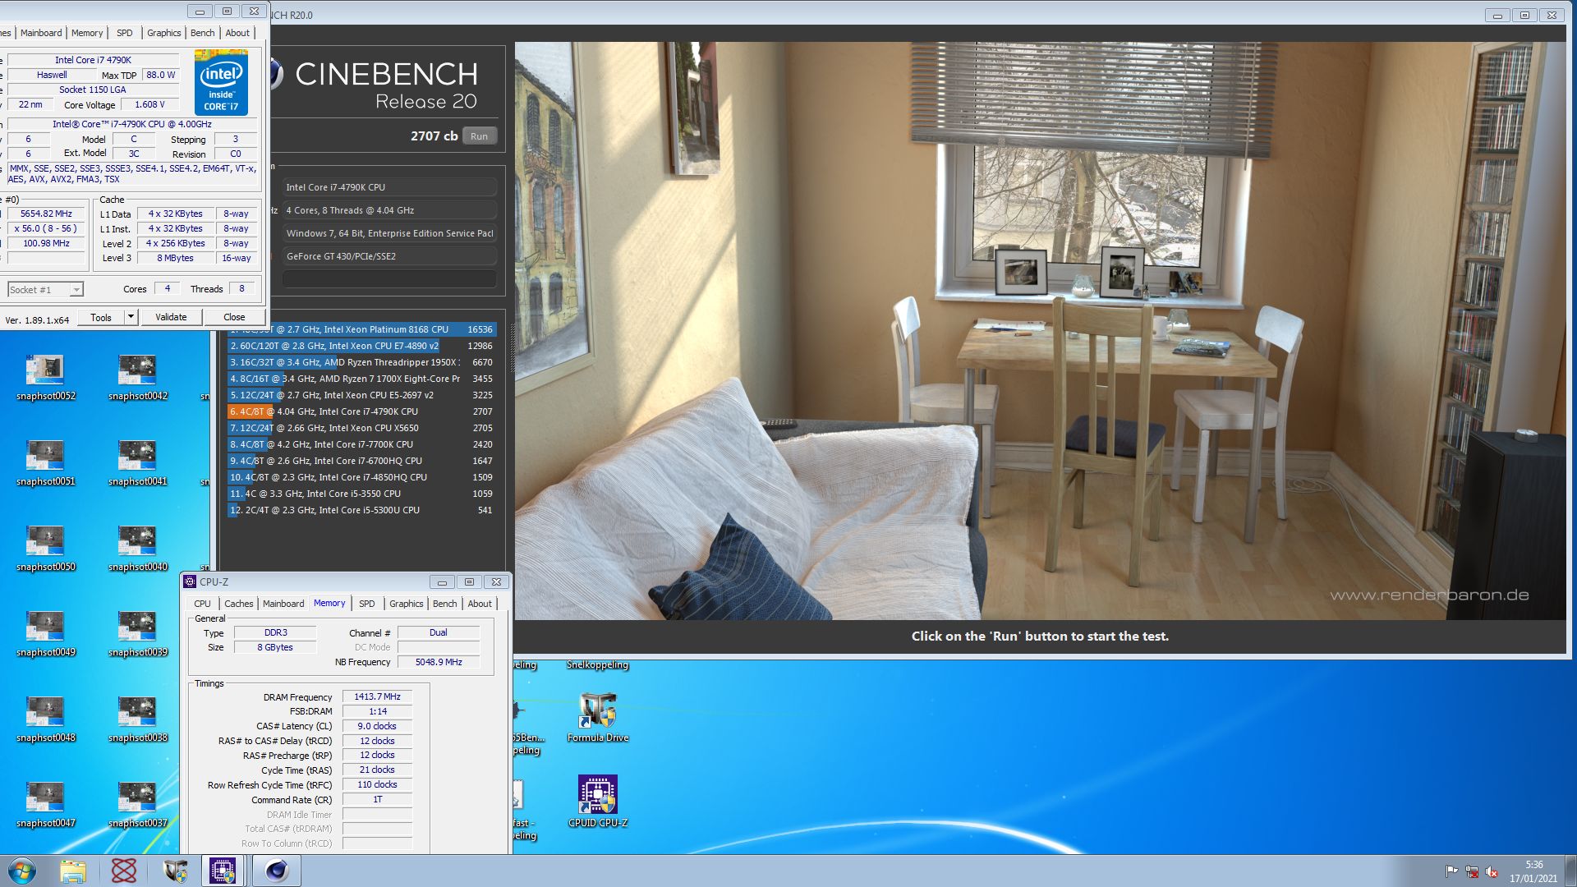Click the Tools button in CPU-Z
1577x887 pixels.
[x=101, y=317]
